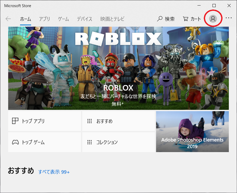This screenshot has width=237, height=193.
Task: Click the おすすめ tile label
Action: click(x=104, y=121)
